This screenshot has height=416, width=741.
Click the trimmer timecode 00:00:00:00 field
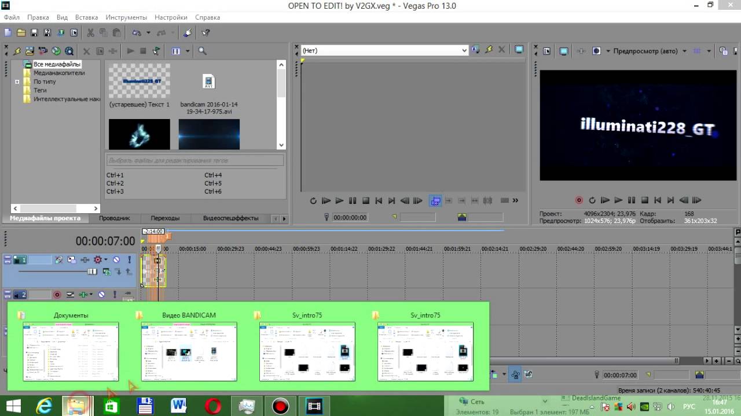point(350,217)
